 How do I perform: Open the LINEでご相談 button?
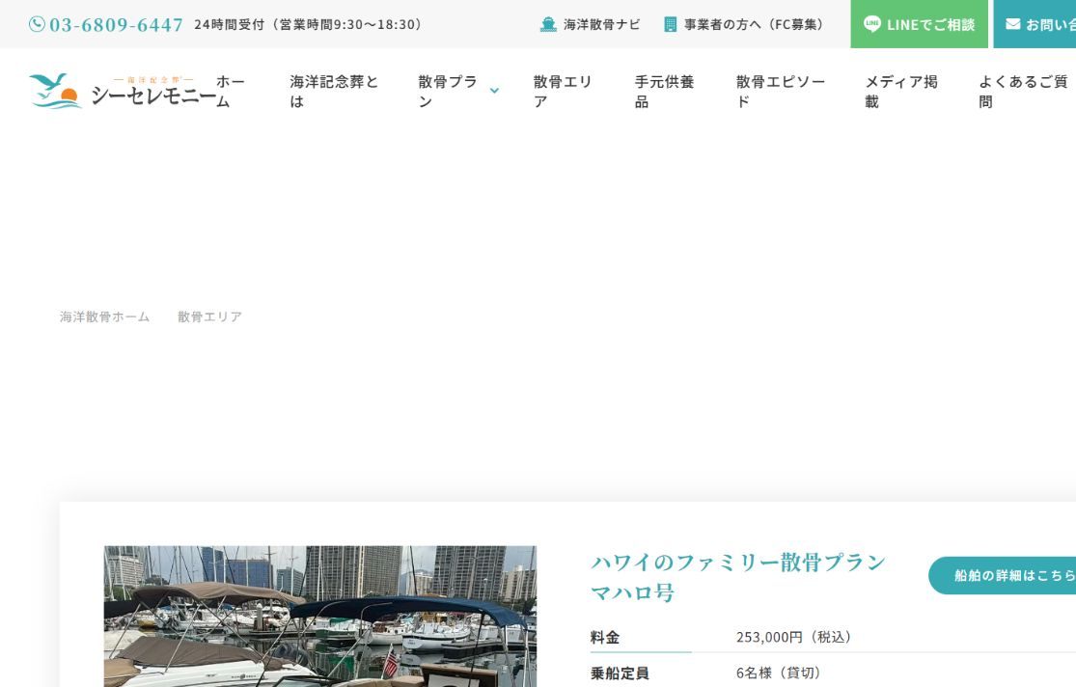(x=919, y=24)
